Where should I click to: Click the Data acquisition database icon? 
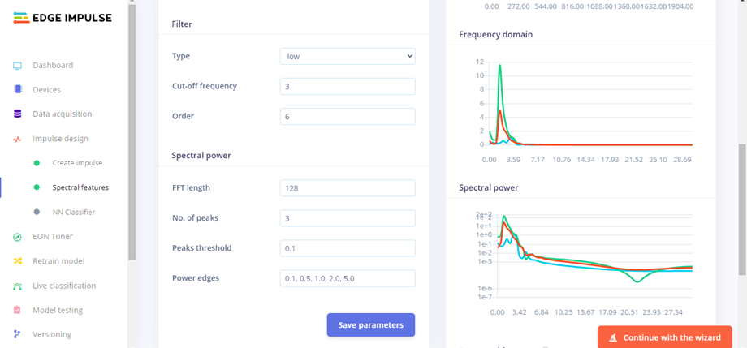coord(17,114)
